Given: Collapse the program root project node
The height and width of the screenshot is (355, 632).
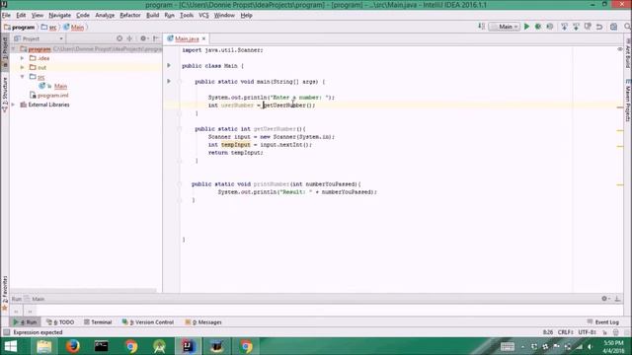Looking at the screenshot, I should coord(13,48).
